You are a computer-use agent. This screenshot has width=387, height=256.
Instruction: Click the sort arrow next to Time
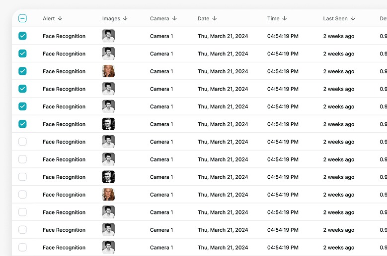pyautogui.click(x=285, y=18)
